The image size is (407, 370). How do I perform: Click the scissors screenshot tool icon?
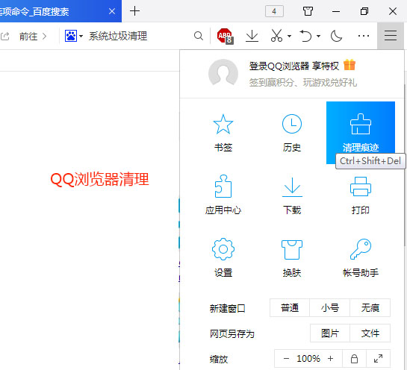click(x=276, y=36)
